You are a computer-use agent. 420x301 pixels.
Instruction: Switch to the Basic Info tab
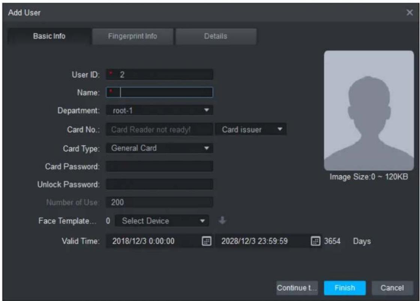[x=49, y=36]
